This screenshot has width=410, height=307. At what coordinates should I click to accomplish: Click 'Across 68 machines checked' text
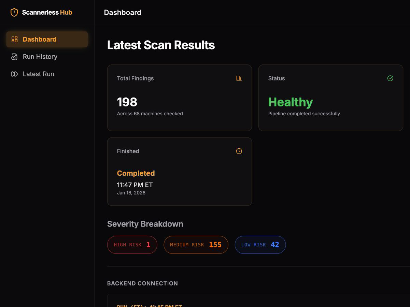tap(150, 114)
